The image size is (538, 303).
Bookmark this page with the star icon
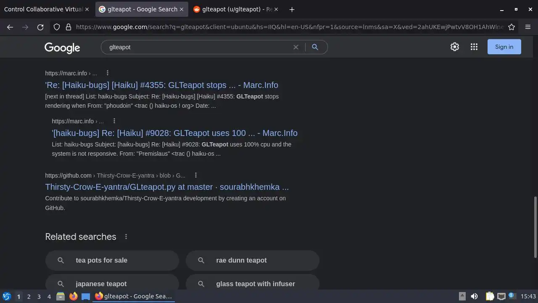pos(512,27)
